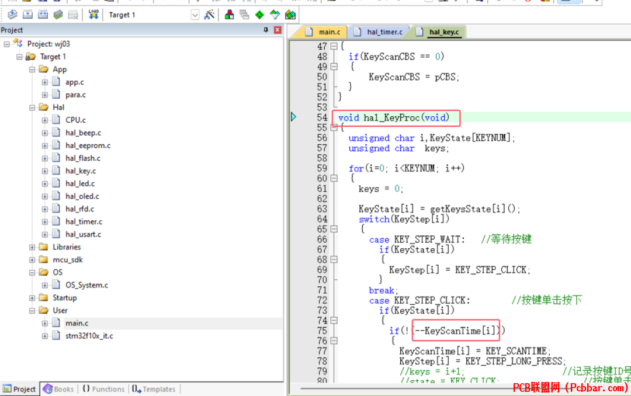Fold the code block at line 55
The height and width of the screenshot is (396, 631).
pyautogui.click(x=334, y=127)
